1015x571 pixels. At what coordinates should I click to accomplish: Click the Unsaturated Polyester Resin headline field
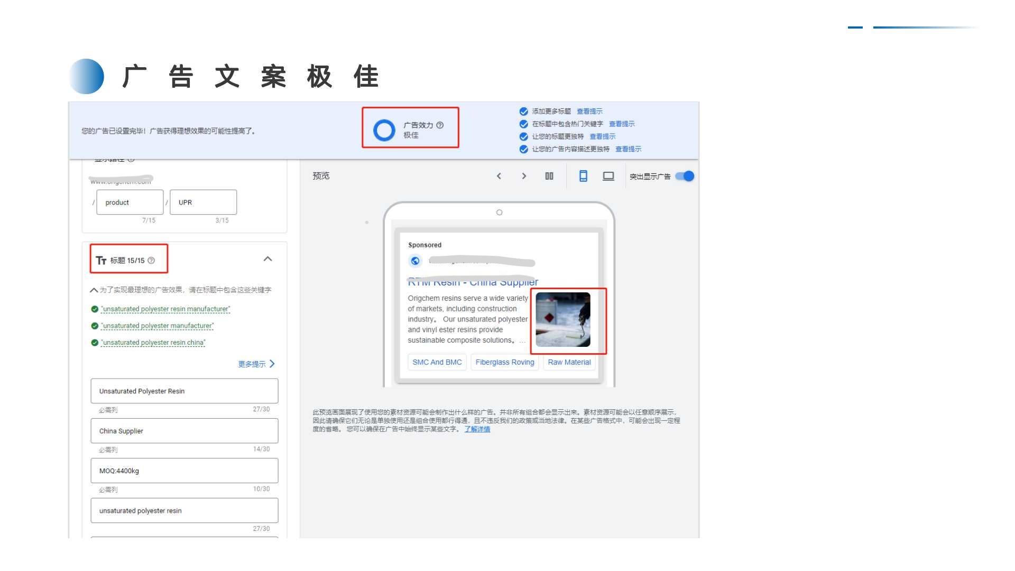coord(184,391)
